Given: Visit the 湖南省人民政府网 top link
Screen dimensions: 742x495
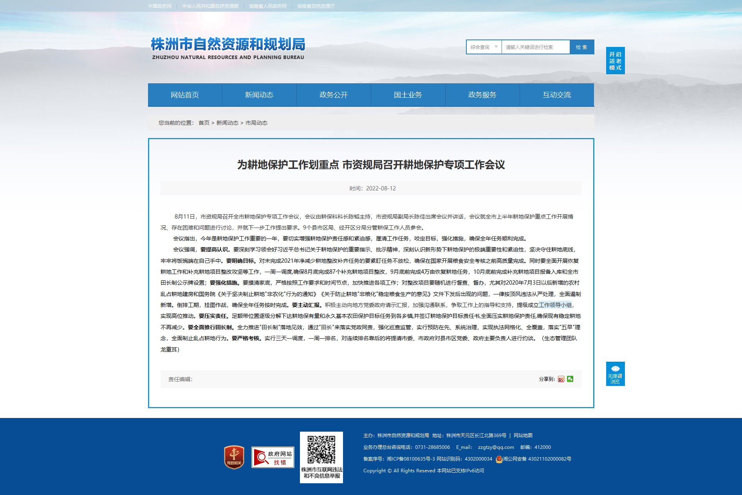Looking at the screenshot, I should click(x=268, y=6).
